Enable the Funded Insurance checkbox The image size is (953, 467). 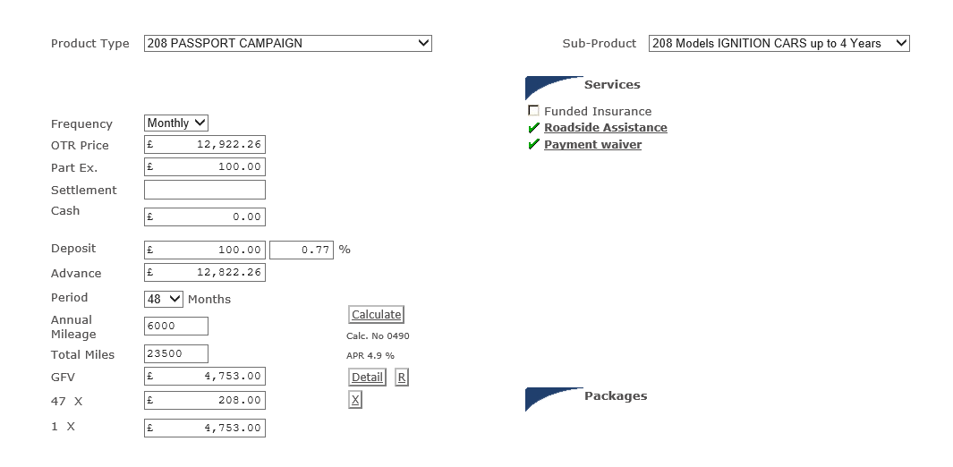[x=533, y=111]
